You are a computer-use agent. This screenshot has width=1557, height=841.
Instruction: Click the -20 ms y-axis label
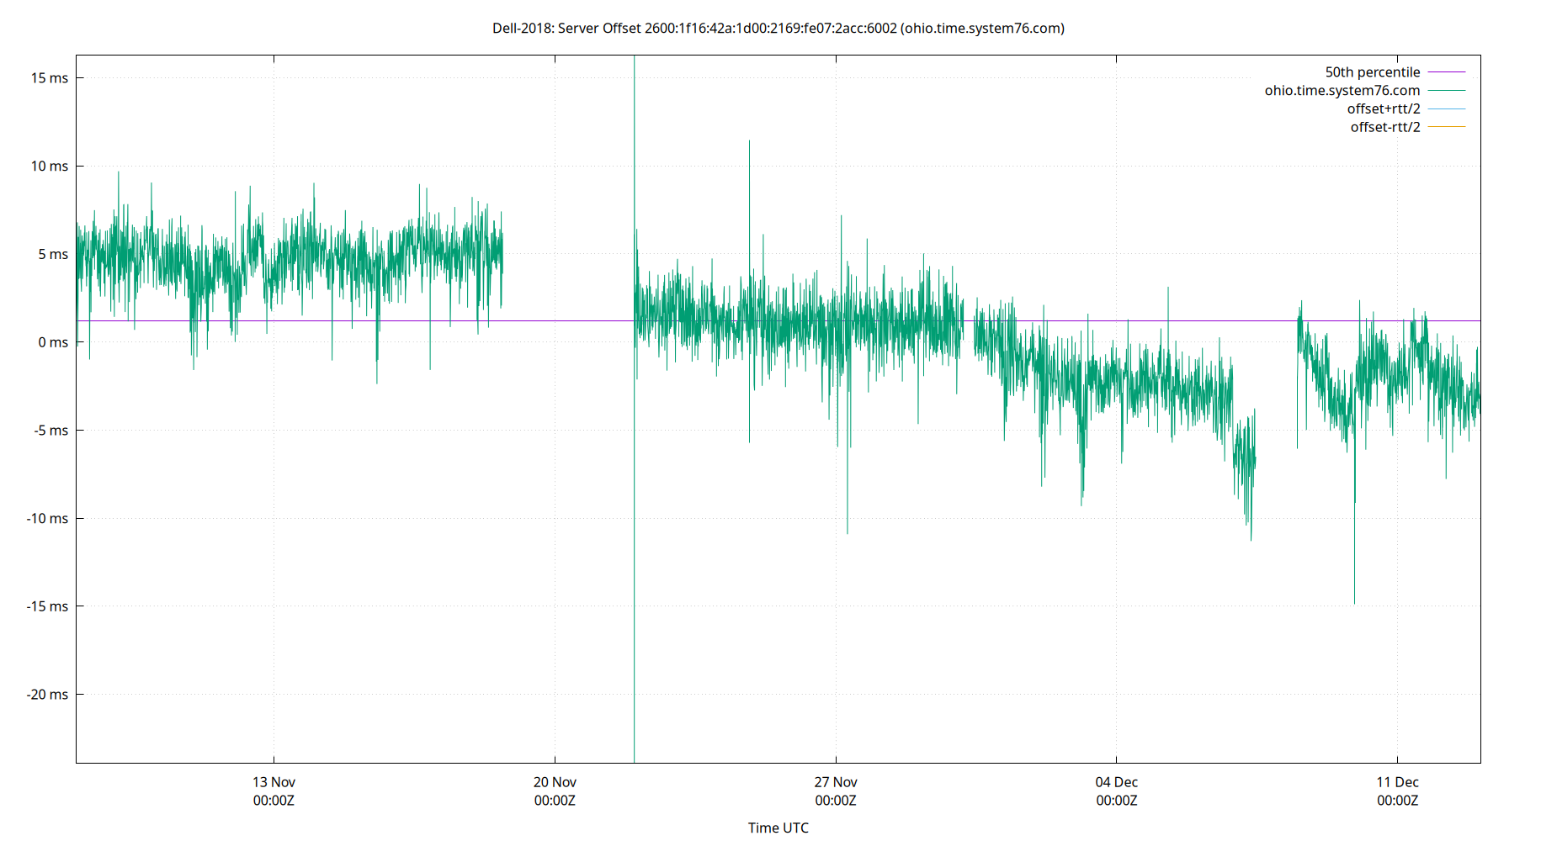tap(47, 694)
